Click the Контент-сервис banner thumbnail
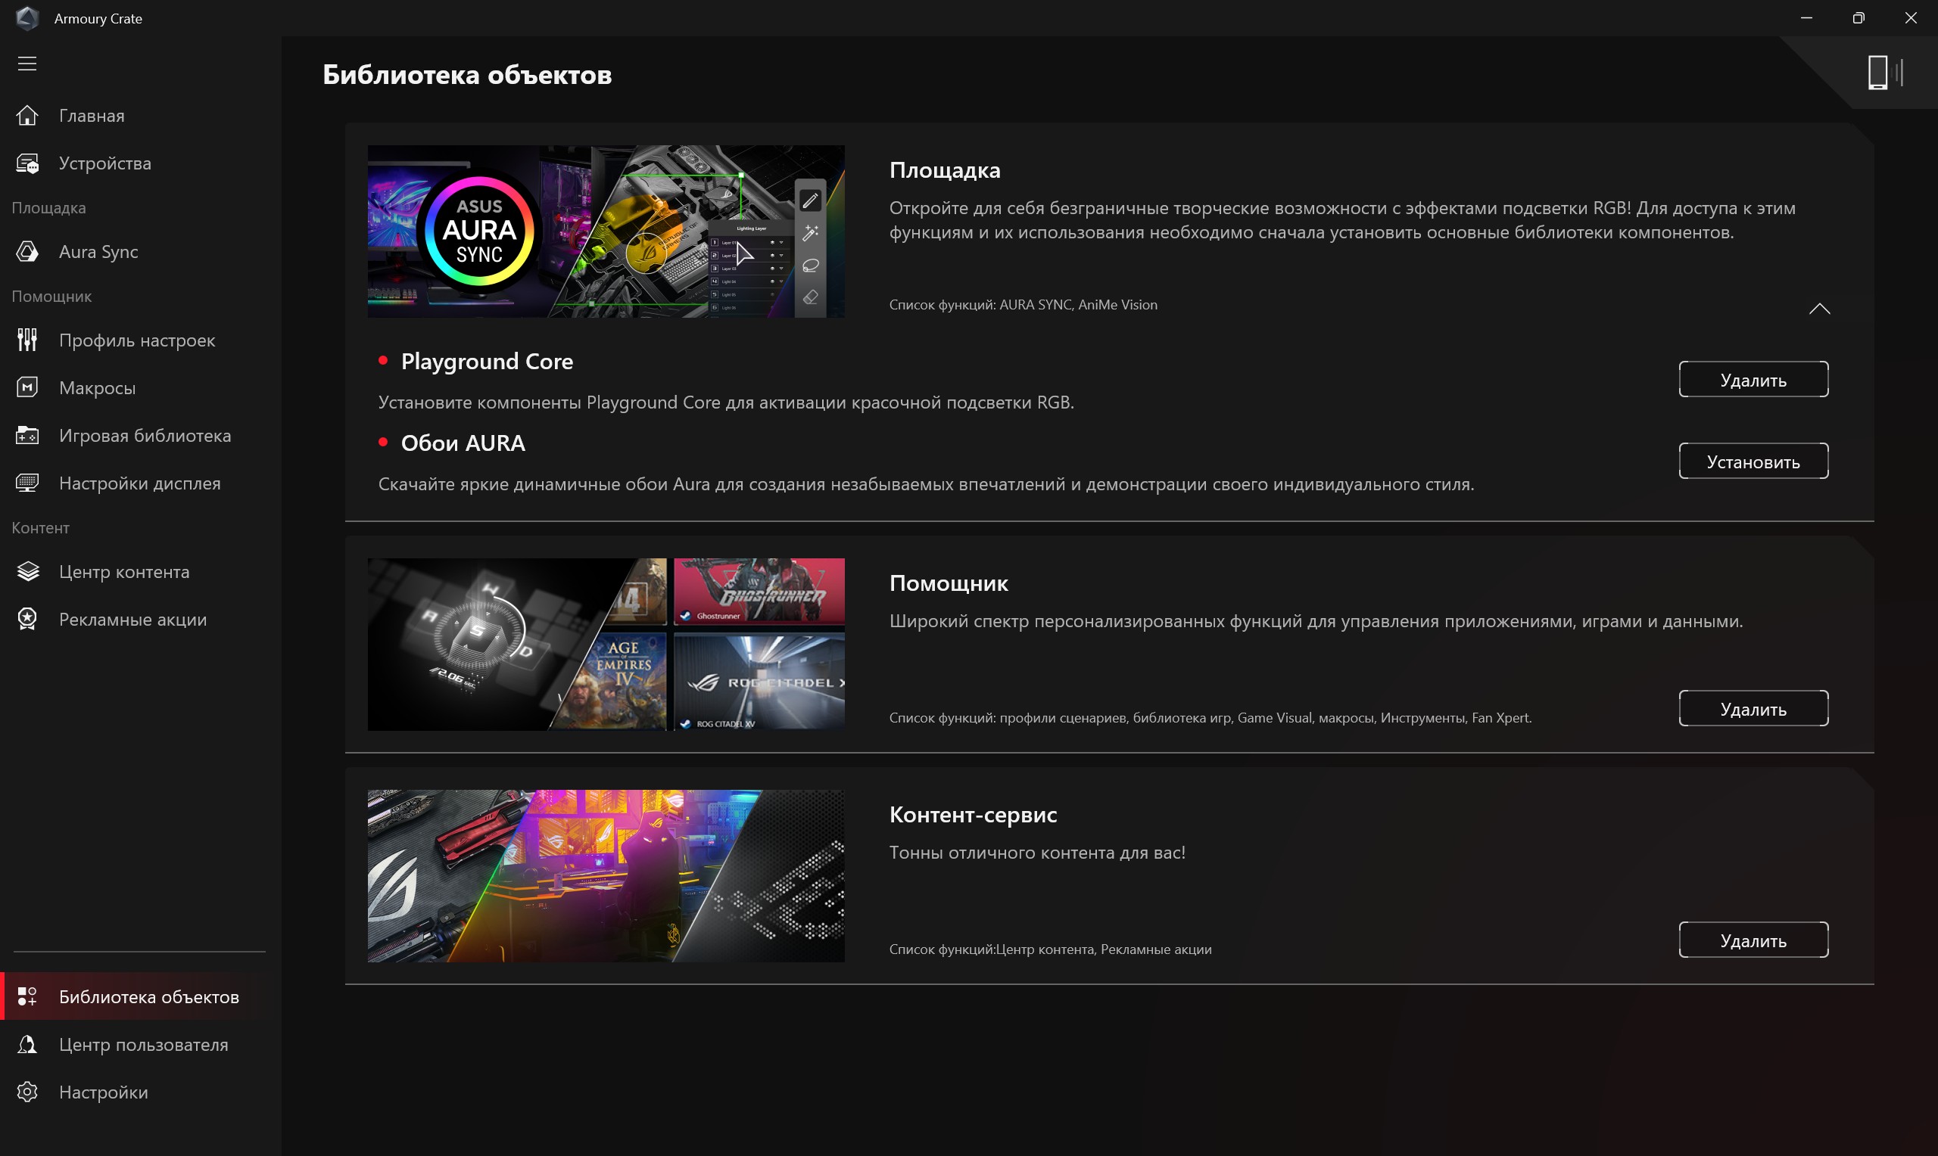 pyautogui.click(x=606, y=876)
